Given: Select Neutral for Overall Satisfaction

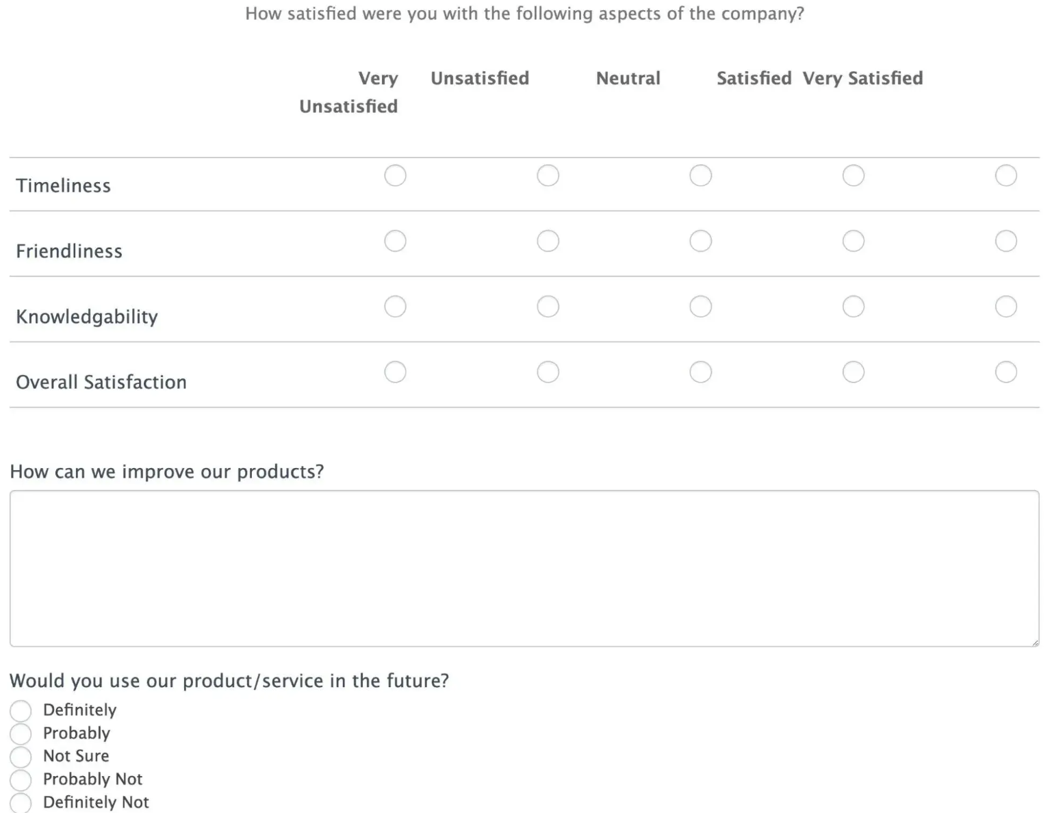Looking at the screenshot, I should point(700,372).
